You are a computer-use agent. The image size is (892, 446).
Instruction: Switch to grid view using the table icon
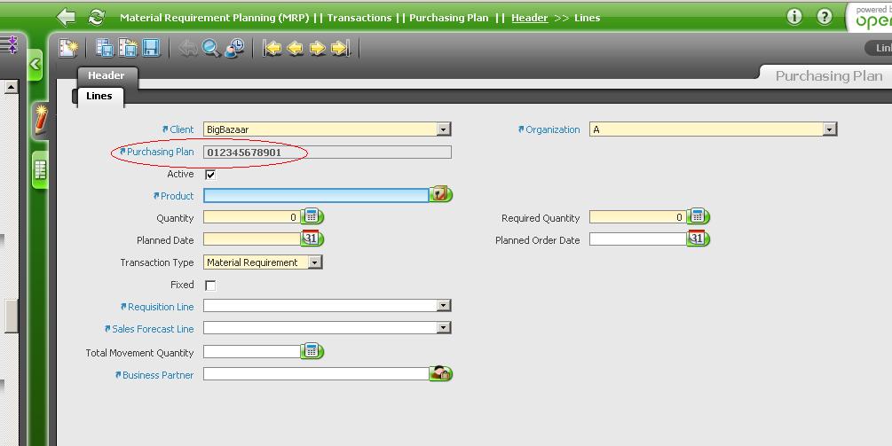[x=40, y=170]
